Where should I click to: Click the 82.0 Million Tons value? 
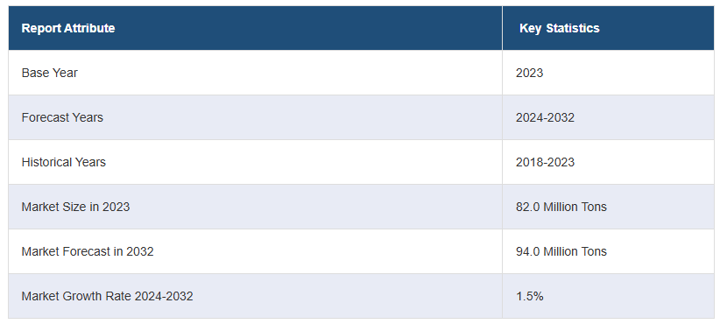click(561, 207)
